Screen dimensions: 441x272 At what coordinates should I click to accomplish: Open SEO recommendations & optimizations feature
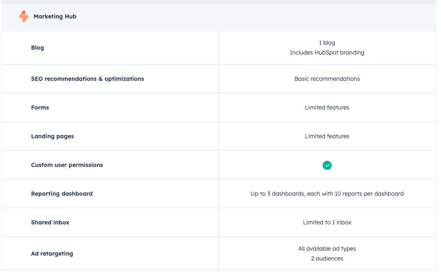tap(88, 79)
